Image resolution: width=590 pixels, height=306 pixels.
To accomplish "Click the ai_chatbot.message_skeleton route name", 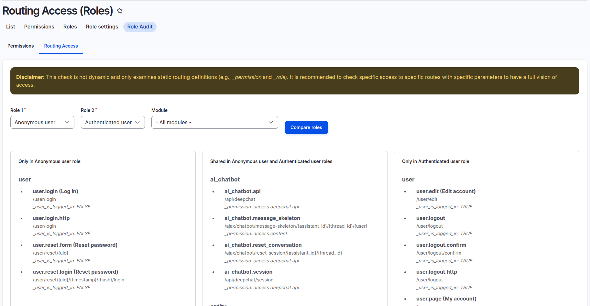I will (x=262, y=218).
